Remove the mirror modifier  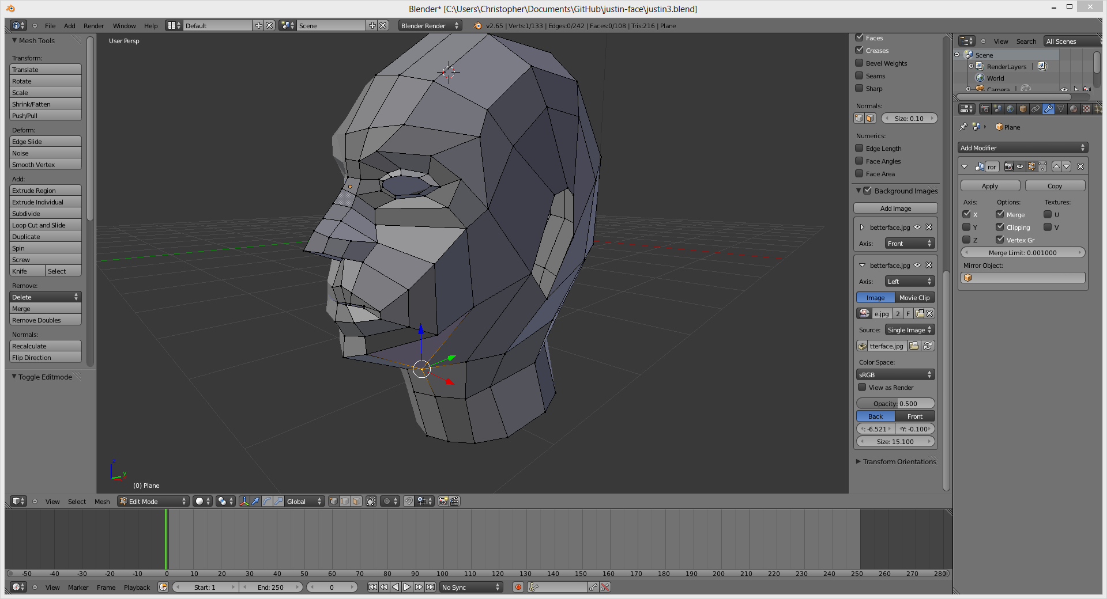(x=1080, y=166)
